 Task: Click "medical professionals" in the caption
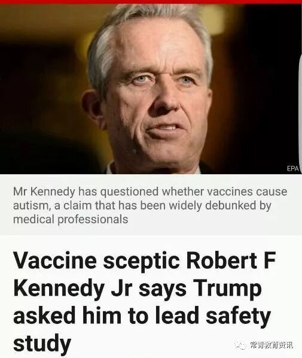tap(71, 220)
